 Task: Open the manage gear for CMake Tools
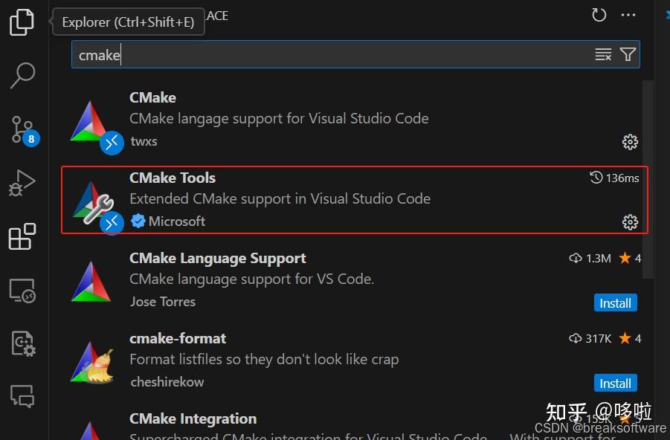pos(629,221)
